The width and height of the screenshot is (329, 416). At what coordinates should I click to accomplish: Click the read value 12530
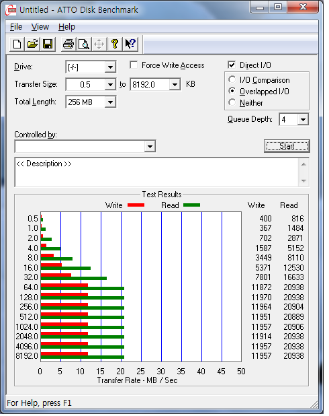[x=293, y=268]
